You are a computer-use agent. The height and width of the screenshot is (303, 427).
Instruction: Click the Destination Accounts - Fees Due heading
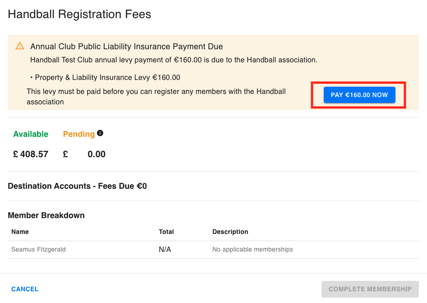[x=78, y=186]
